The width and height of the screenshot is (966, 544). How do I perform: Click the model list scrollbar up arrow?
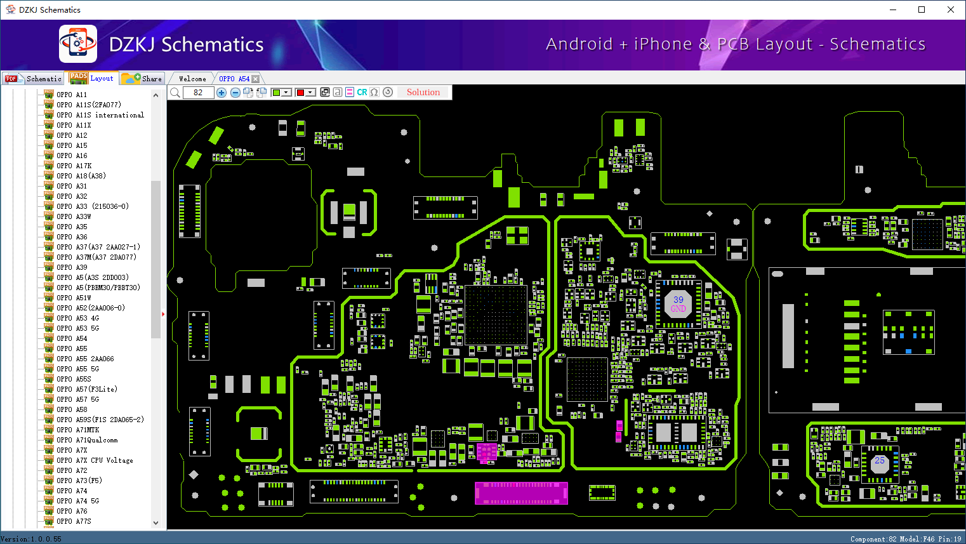156,95
